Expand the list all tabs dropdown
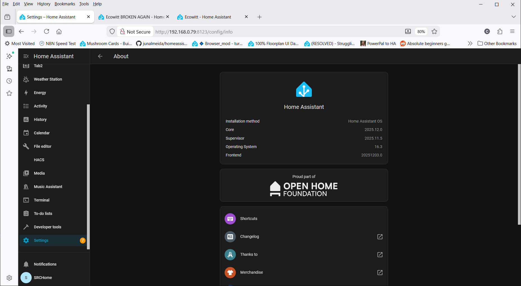Viewport: 521px width, 286px height. [513, 17]
